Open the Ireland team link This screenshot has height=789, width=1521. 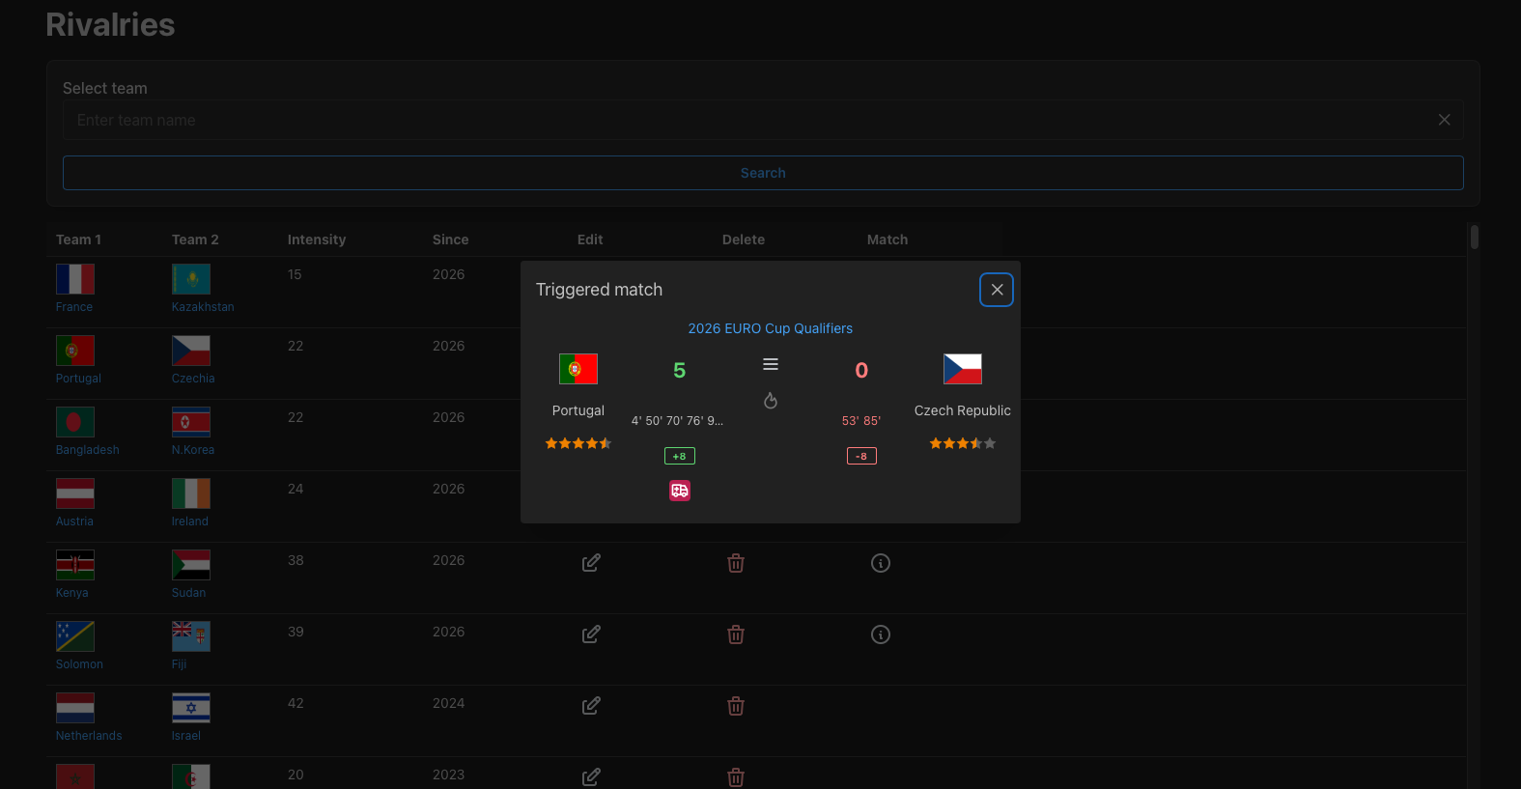click(190, 521)
